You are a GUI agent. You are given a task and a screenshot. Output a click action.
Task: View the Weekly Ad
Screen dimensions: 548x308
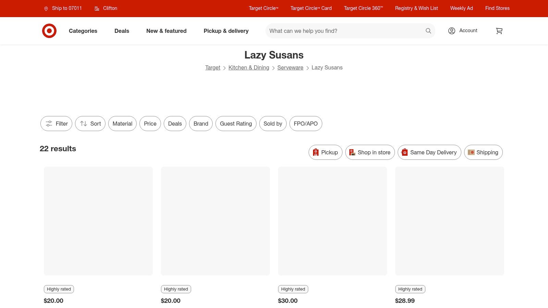click(461, 8)
